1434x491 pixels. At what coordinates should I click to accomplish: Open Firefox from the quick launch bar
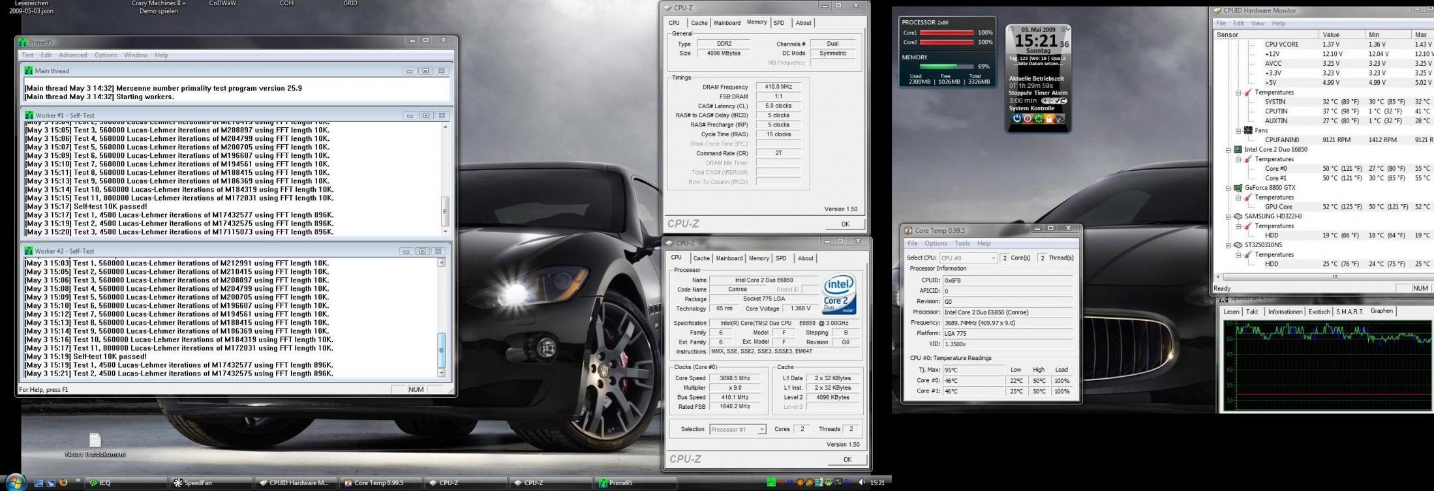coord(63,483)
